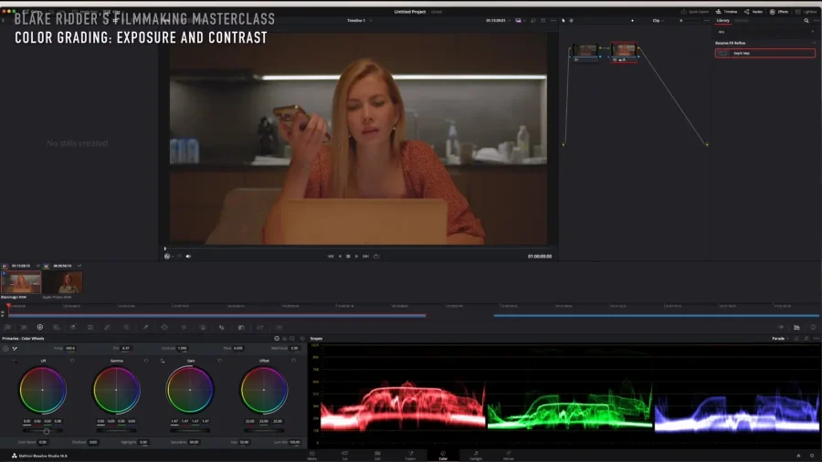The image size is (822, 462).
Task: Select the pointer tool in node editor
Action: (564, 20)
